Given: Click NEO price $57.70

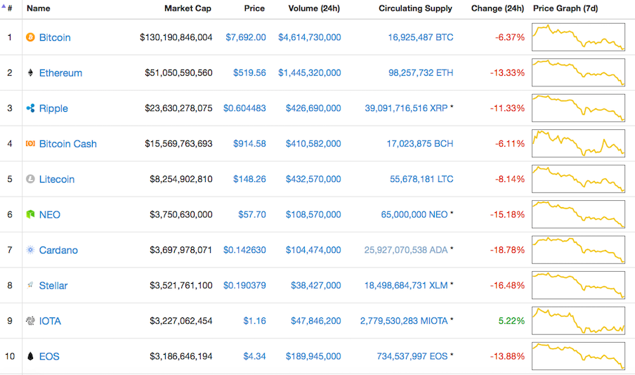Looking at the screenshot, I should (x=252, y=215).
